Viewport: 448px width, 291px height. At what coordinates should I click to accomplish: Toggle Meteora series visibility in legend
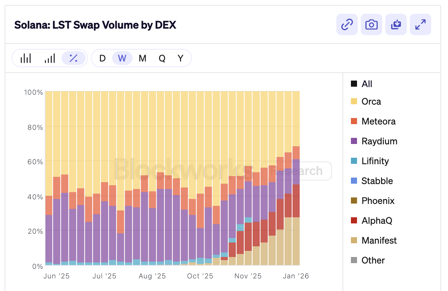(378, 121)
